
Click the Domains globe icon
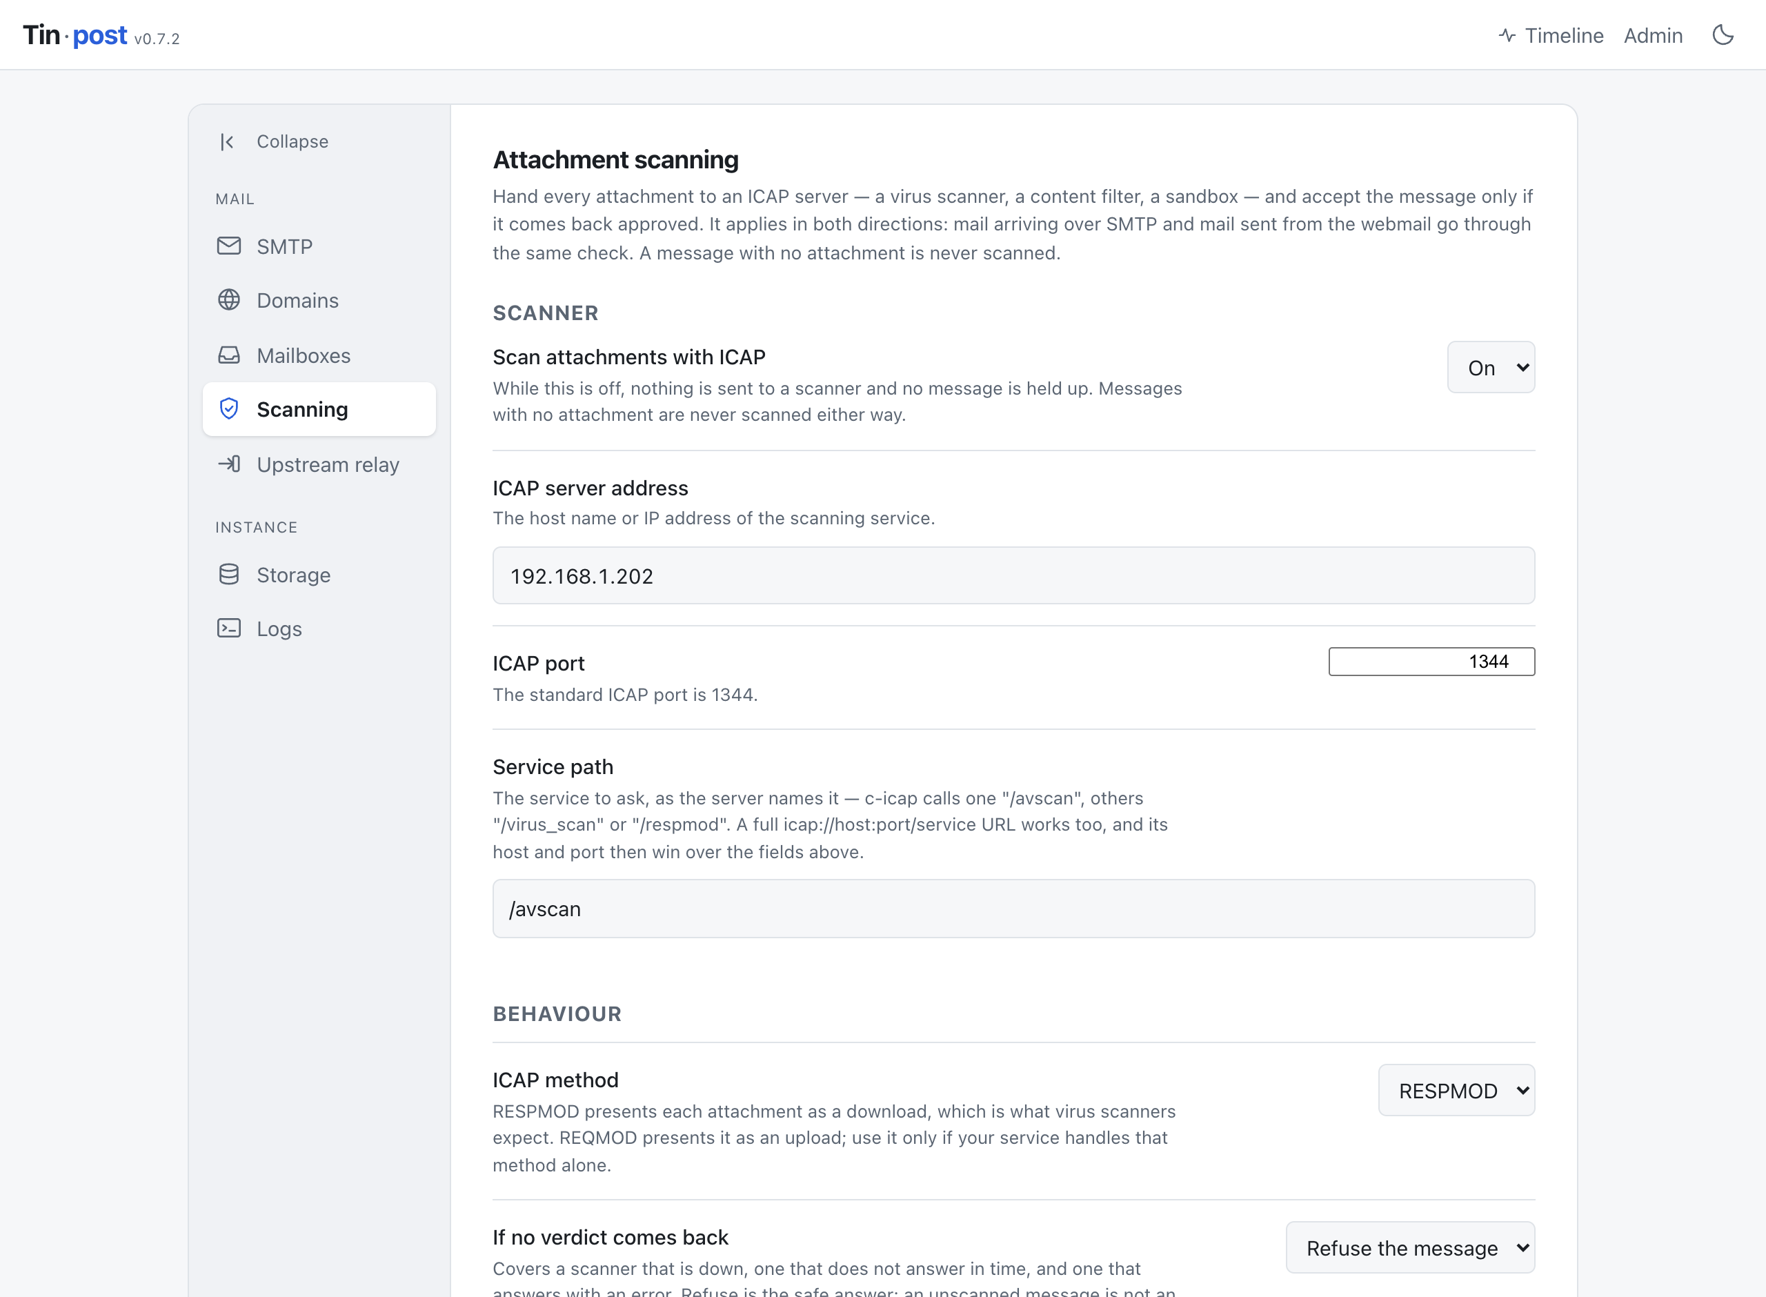coord(228,300)
